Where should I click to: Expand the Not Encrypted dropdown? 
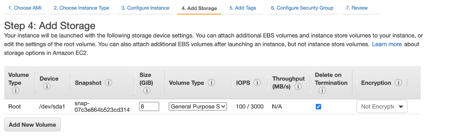(x=382, y=107)
